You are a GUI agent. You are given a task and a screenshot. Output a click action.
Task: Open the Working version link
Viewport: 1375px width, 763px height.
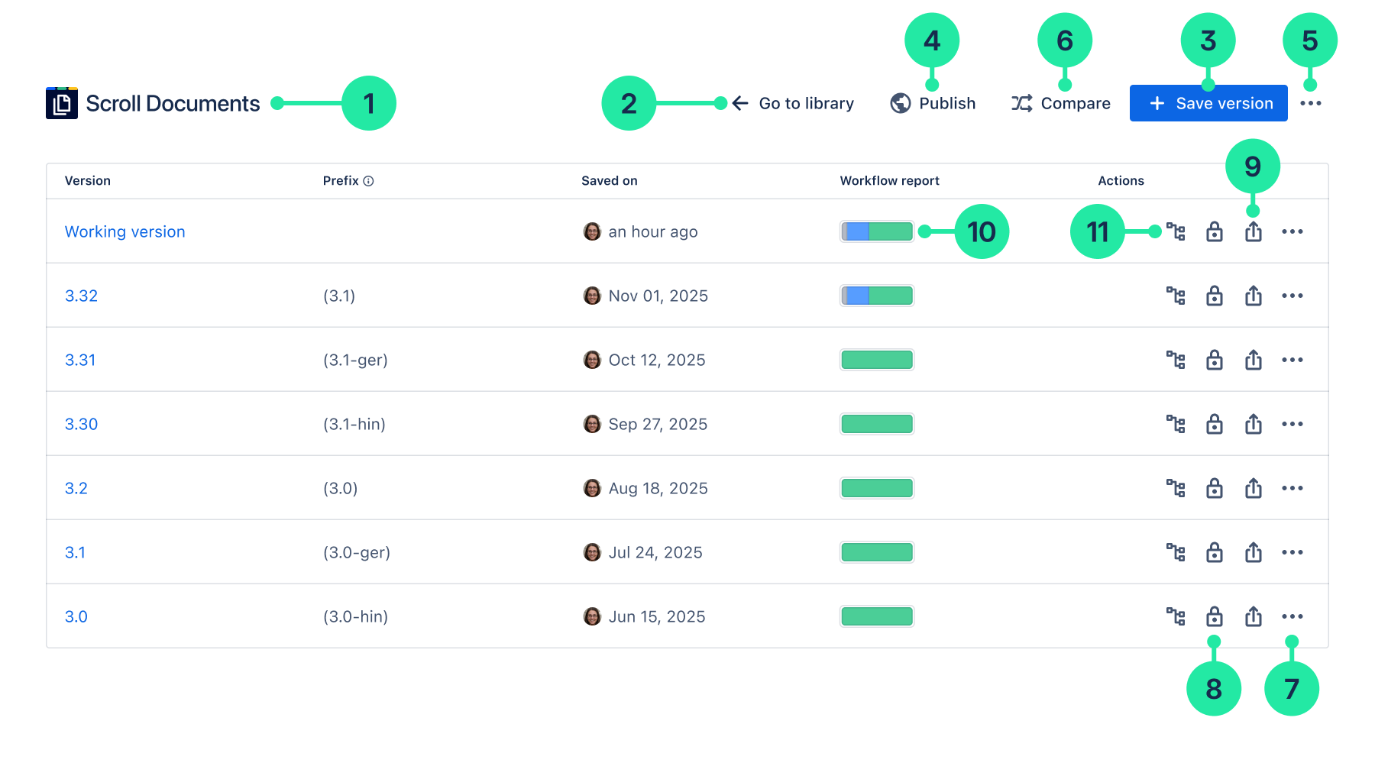coord(125,231)
